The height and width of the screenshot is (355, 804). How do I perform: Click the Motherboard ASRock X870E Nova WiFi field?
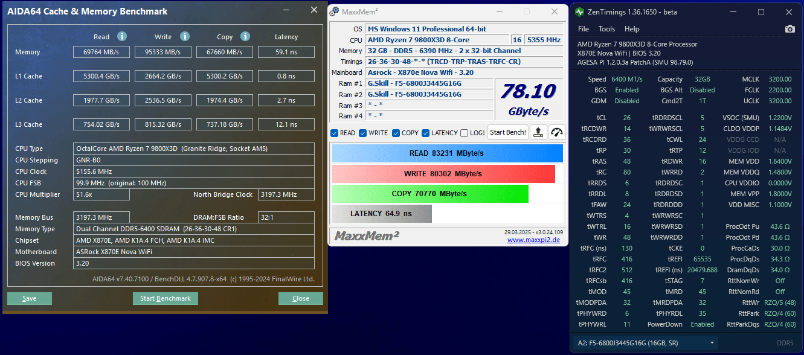click(x=194, y=252)
